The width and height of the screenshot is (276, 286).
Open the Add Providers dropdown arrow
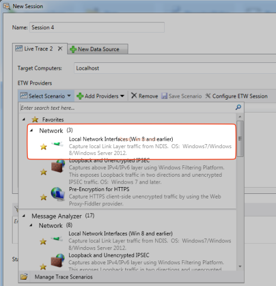(122, 96)
